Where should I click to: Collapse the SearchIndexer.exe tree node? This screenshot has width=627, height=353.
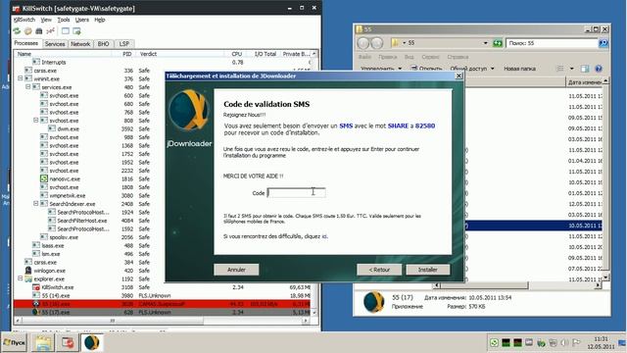[36, 204]
